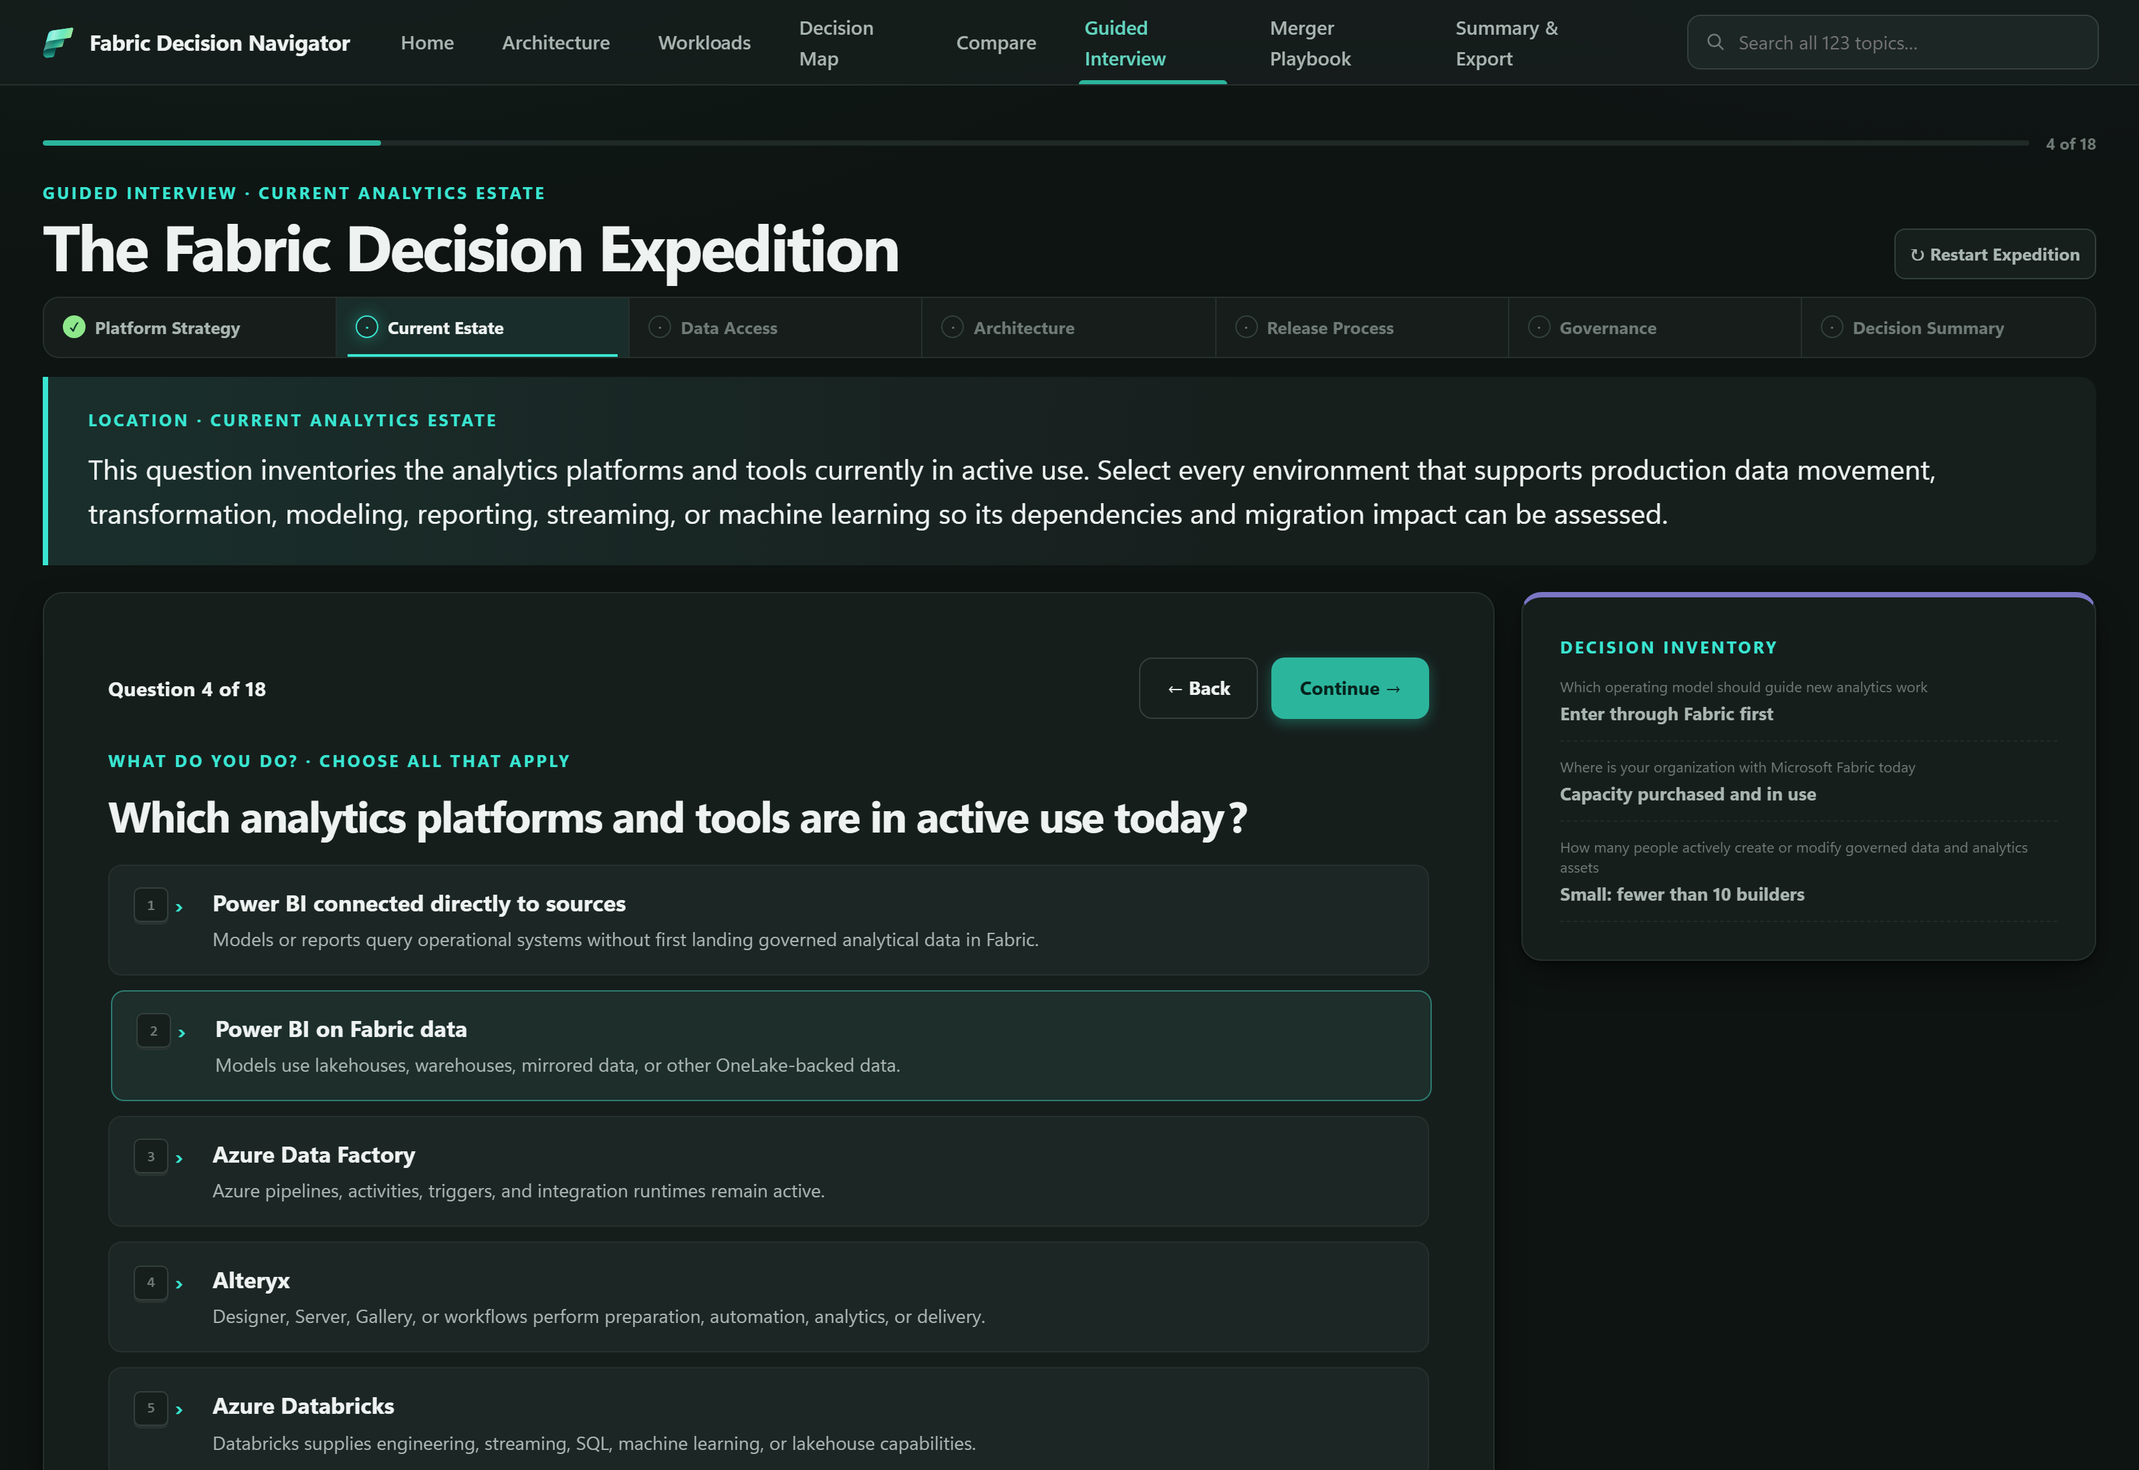Image resolution: width=2139 pixels, height=1470 pixels.
Task: Click the Current Estate step circle icon
Action: coord(366,327)
